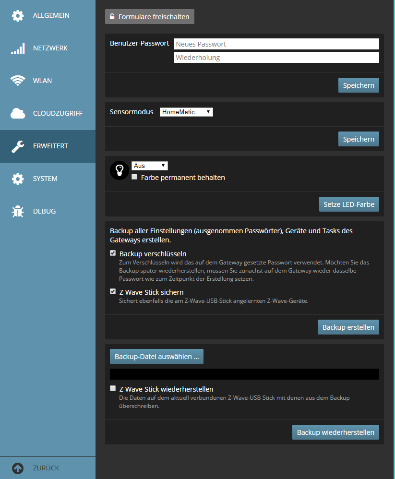
Task: Click the Allgemein gear icon
Action: click(18, 16)
